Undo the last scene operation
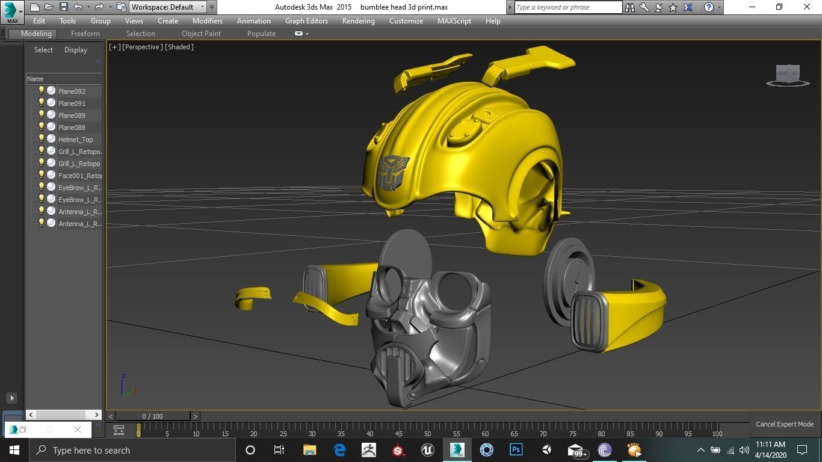The image size is (822, 462). coord(78,7)
